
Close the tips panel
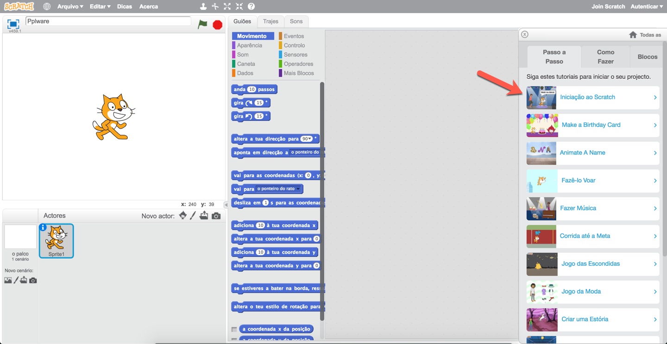524,34
